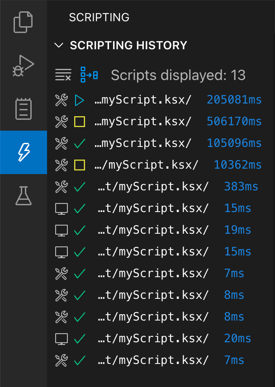Screen dimensions: 275x387
Task: Clear scripting history with list-x icon
Action: (x=63, y=75)
